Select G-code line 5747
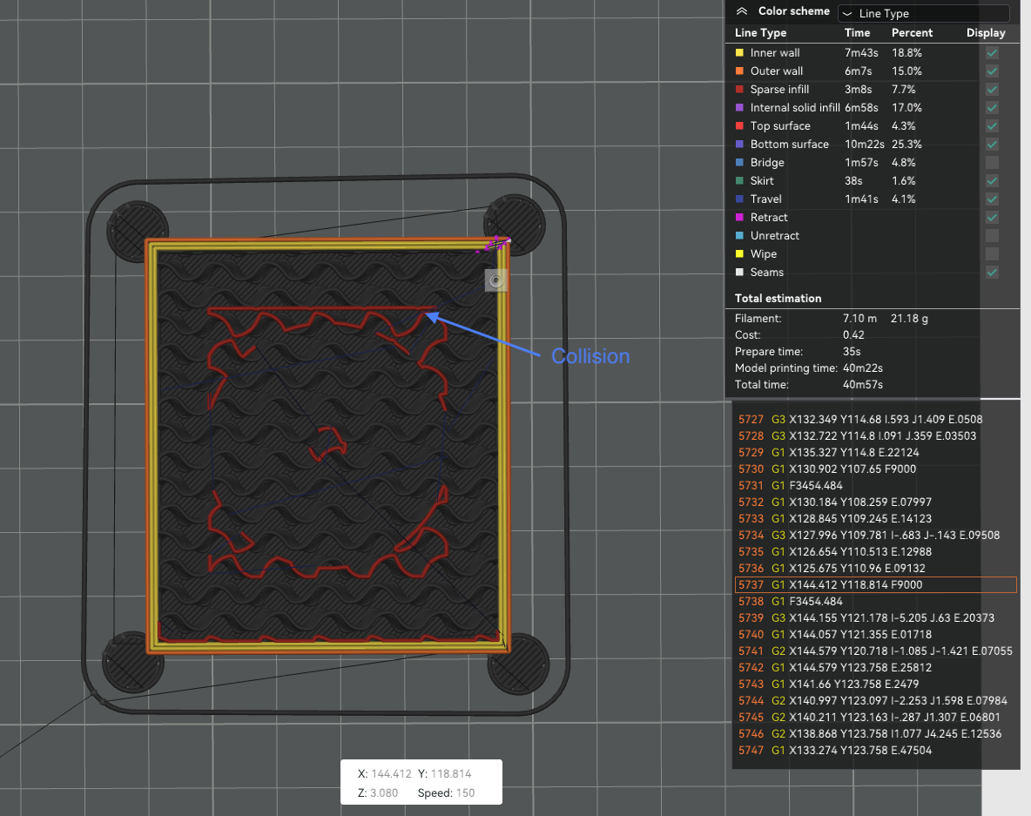This screenshot has width=1031, height=816. (x=874, y=750)
